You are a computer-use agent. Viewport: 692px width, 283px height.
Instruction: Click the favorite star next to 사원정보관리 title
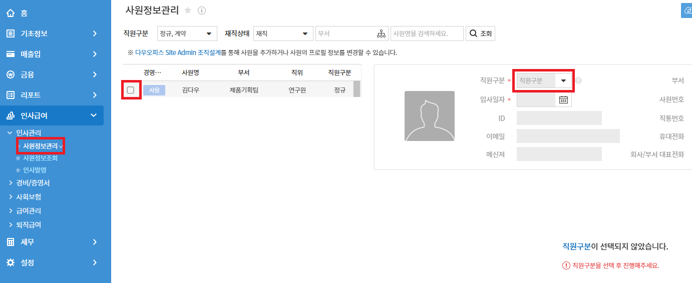coord(188,10)
